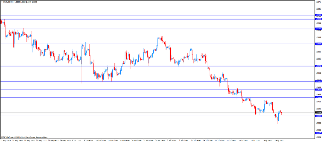Click the 1.3275 price scale value
The height and width of the screenshot is (142, 322).
click(318, 137)
